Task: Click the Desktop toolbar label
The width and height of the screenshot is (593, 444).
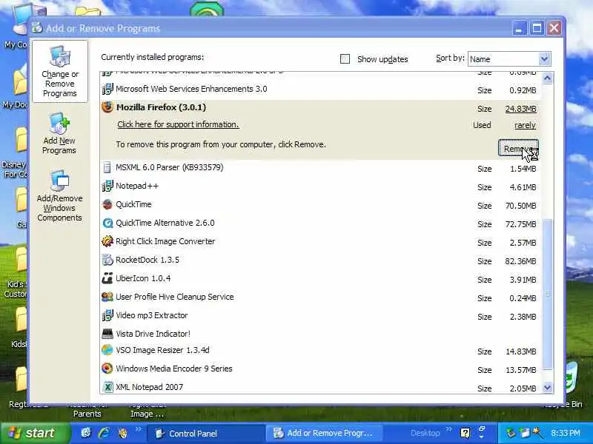Action: click(425, 434)
